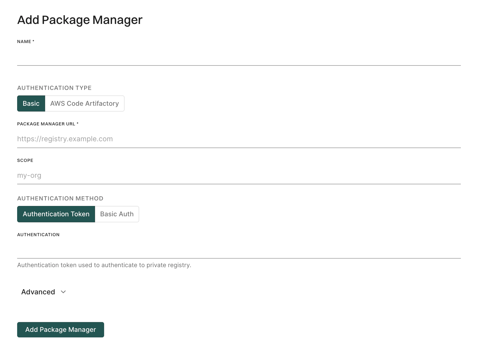Click the authentication token helper text
This screenshot has height=353, width=478.
(104, 265)
